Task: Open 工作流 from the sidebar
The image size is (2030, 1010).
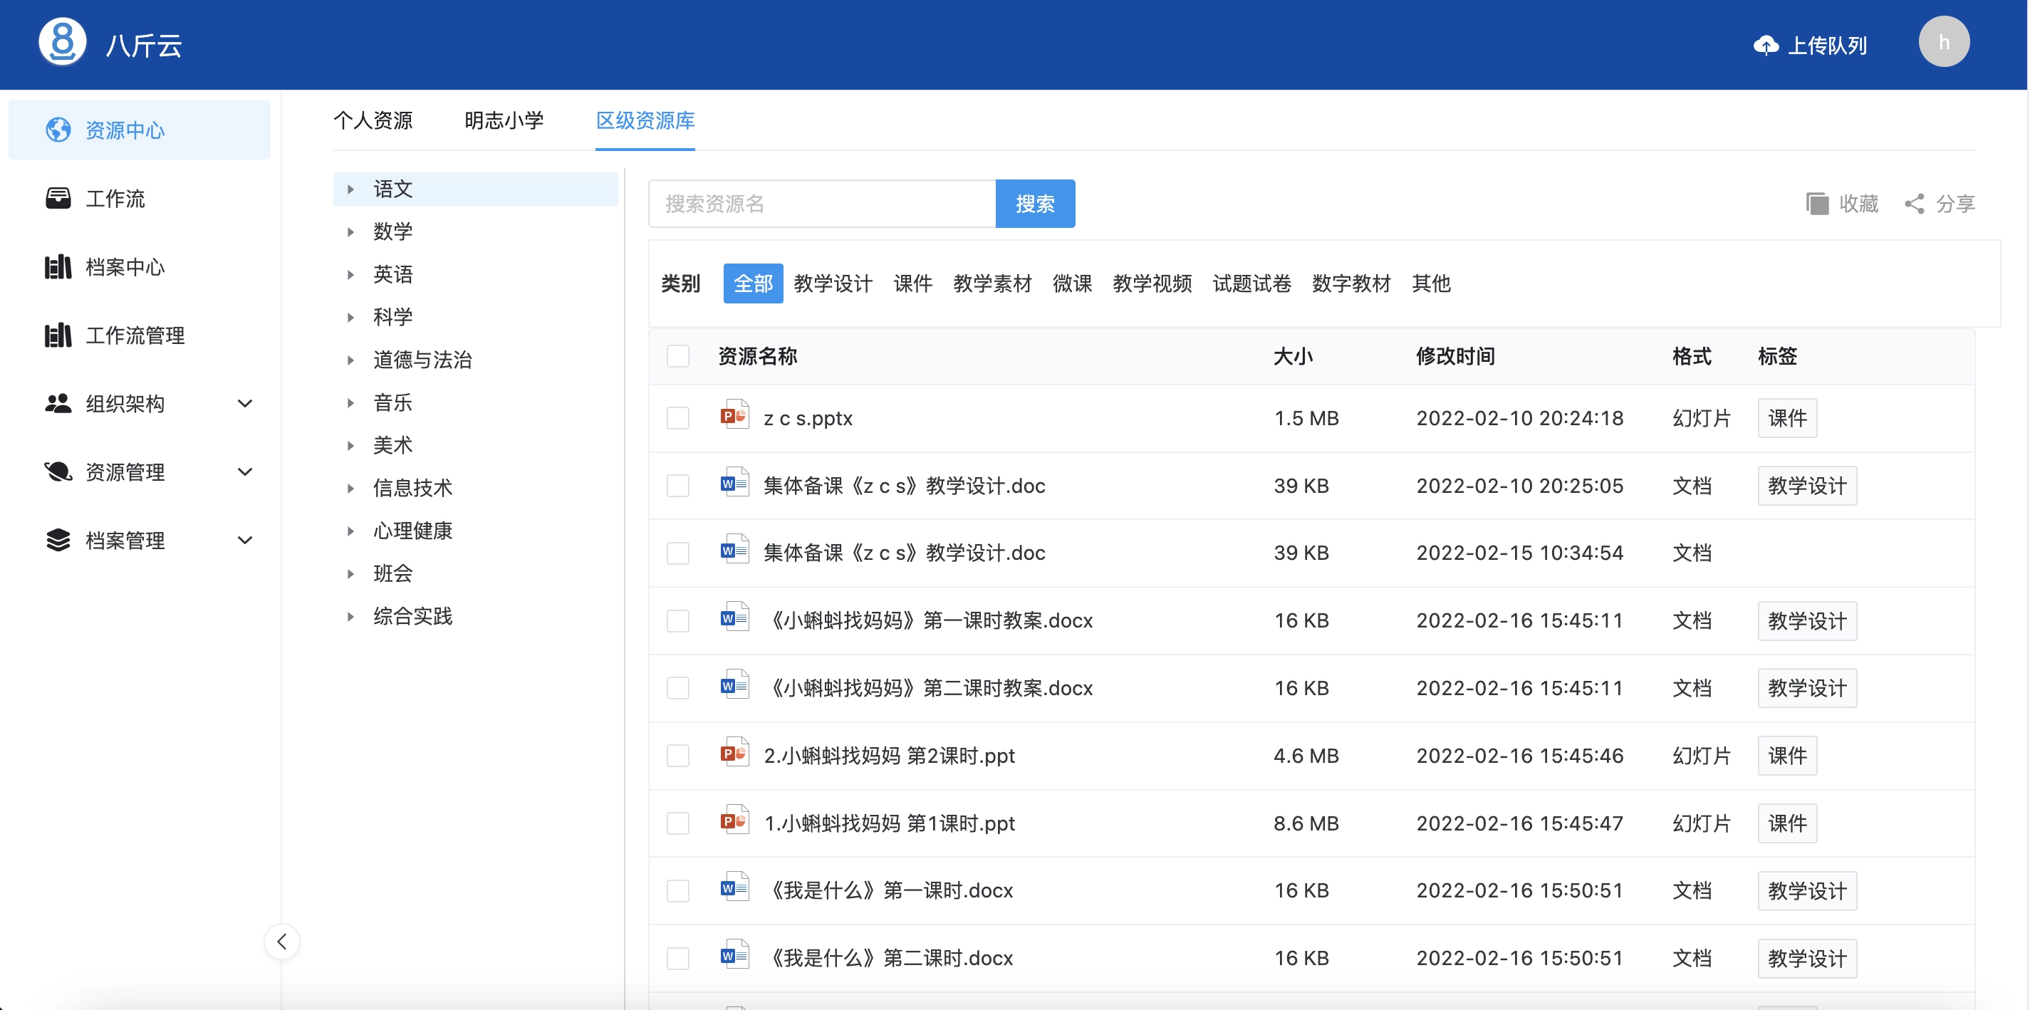Action: 115,199
